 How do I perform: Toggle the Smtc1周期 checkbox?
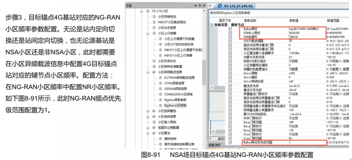[230, 73]
